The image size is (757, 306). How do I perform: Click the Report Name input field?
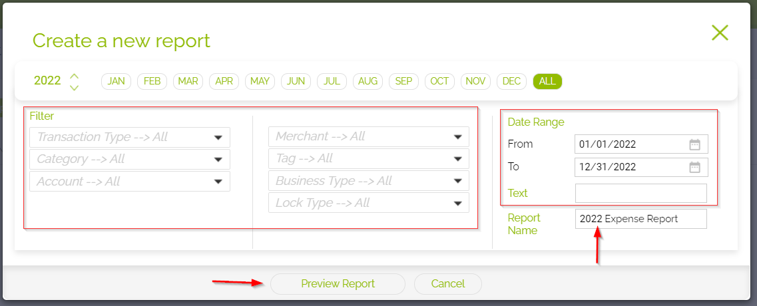point(640,219)
